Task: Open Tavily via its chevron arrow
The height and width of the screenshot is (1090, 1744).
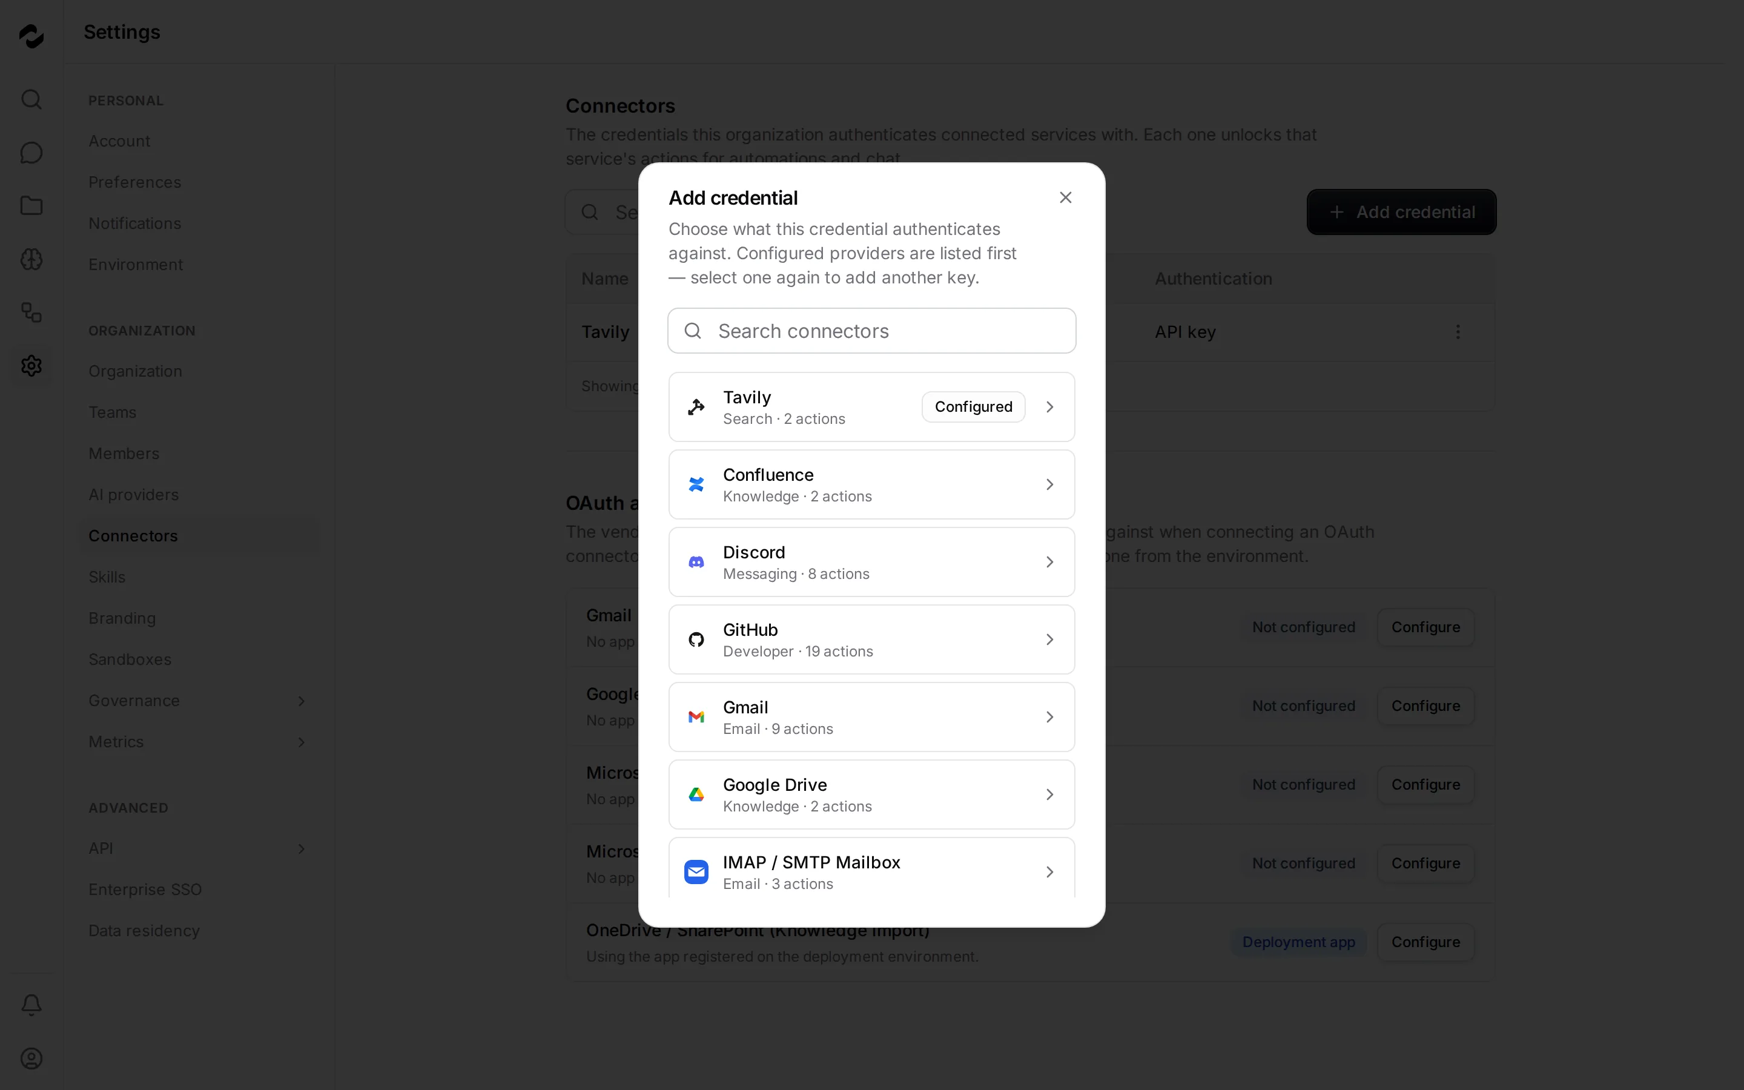Action: click(1049, 408)
